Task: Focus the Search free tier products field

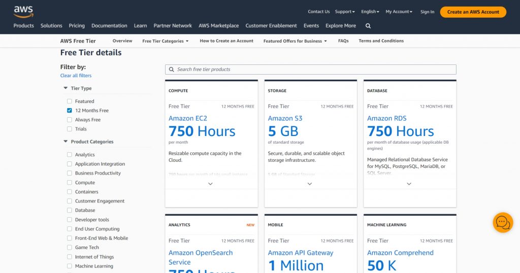Action: [x=311, y=70]
